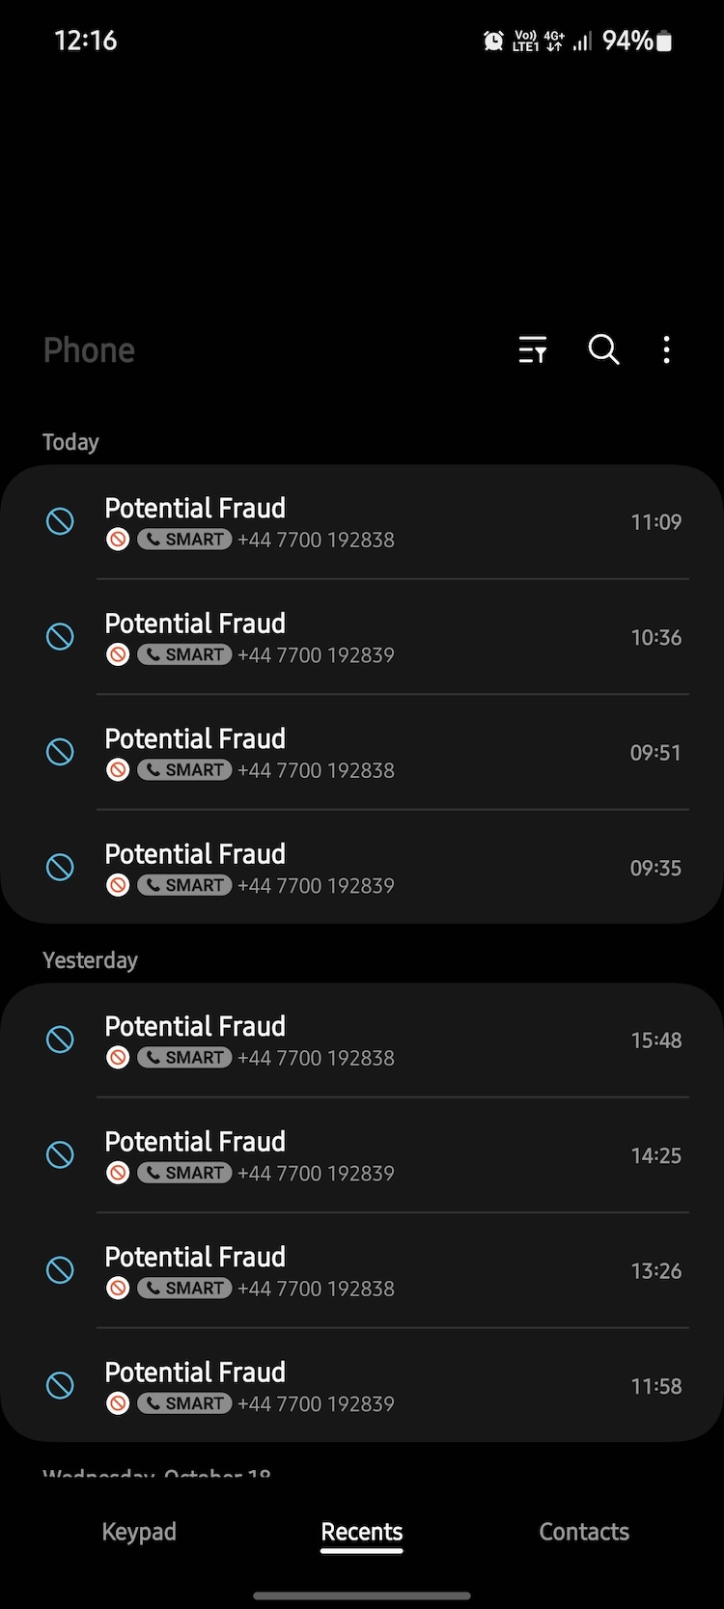This screenshot has width=724, height=1609.
Task: Tap number +44 7700 192839 at 10:36
Action: [x=316, y=655]
